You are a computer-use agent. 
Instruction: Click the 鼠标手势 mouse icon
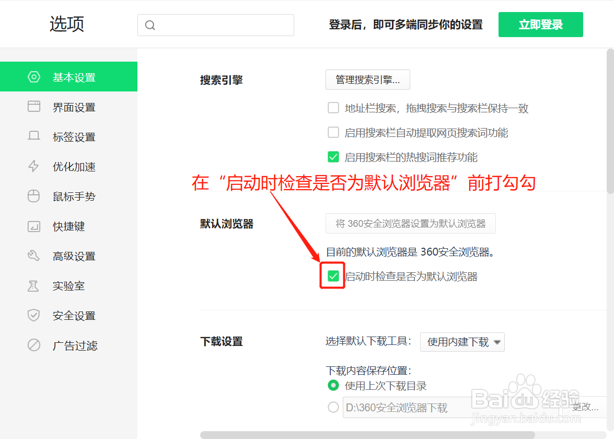[33, 196]
